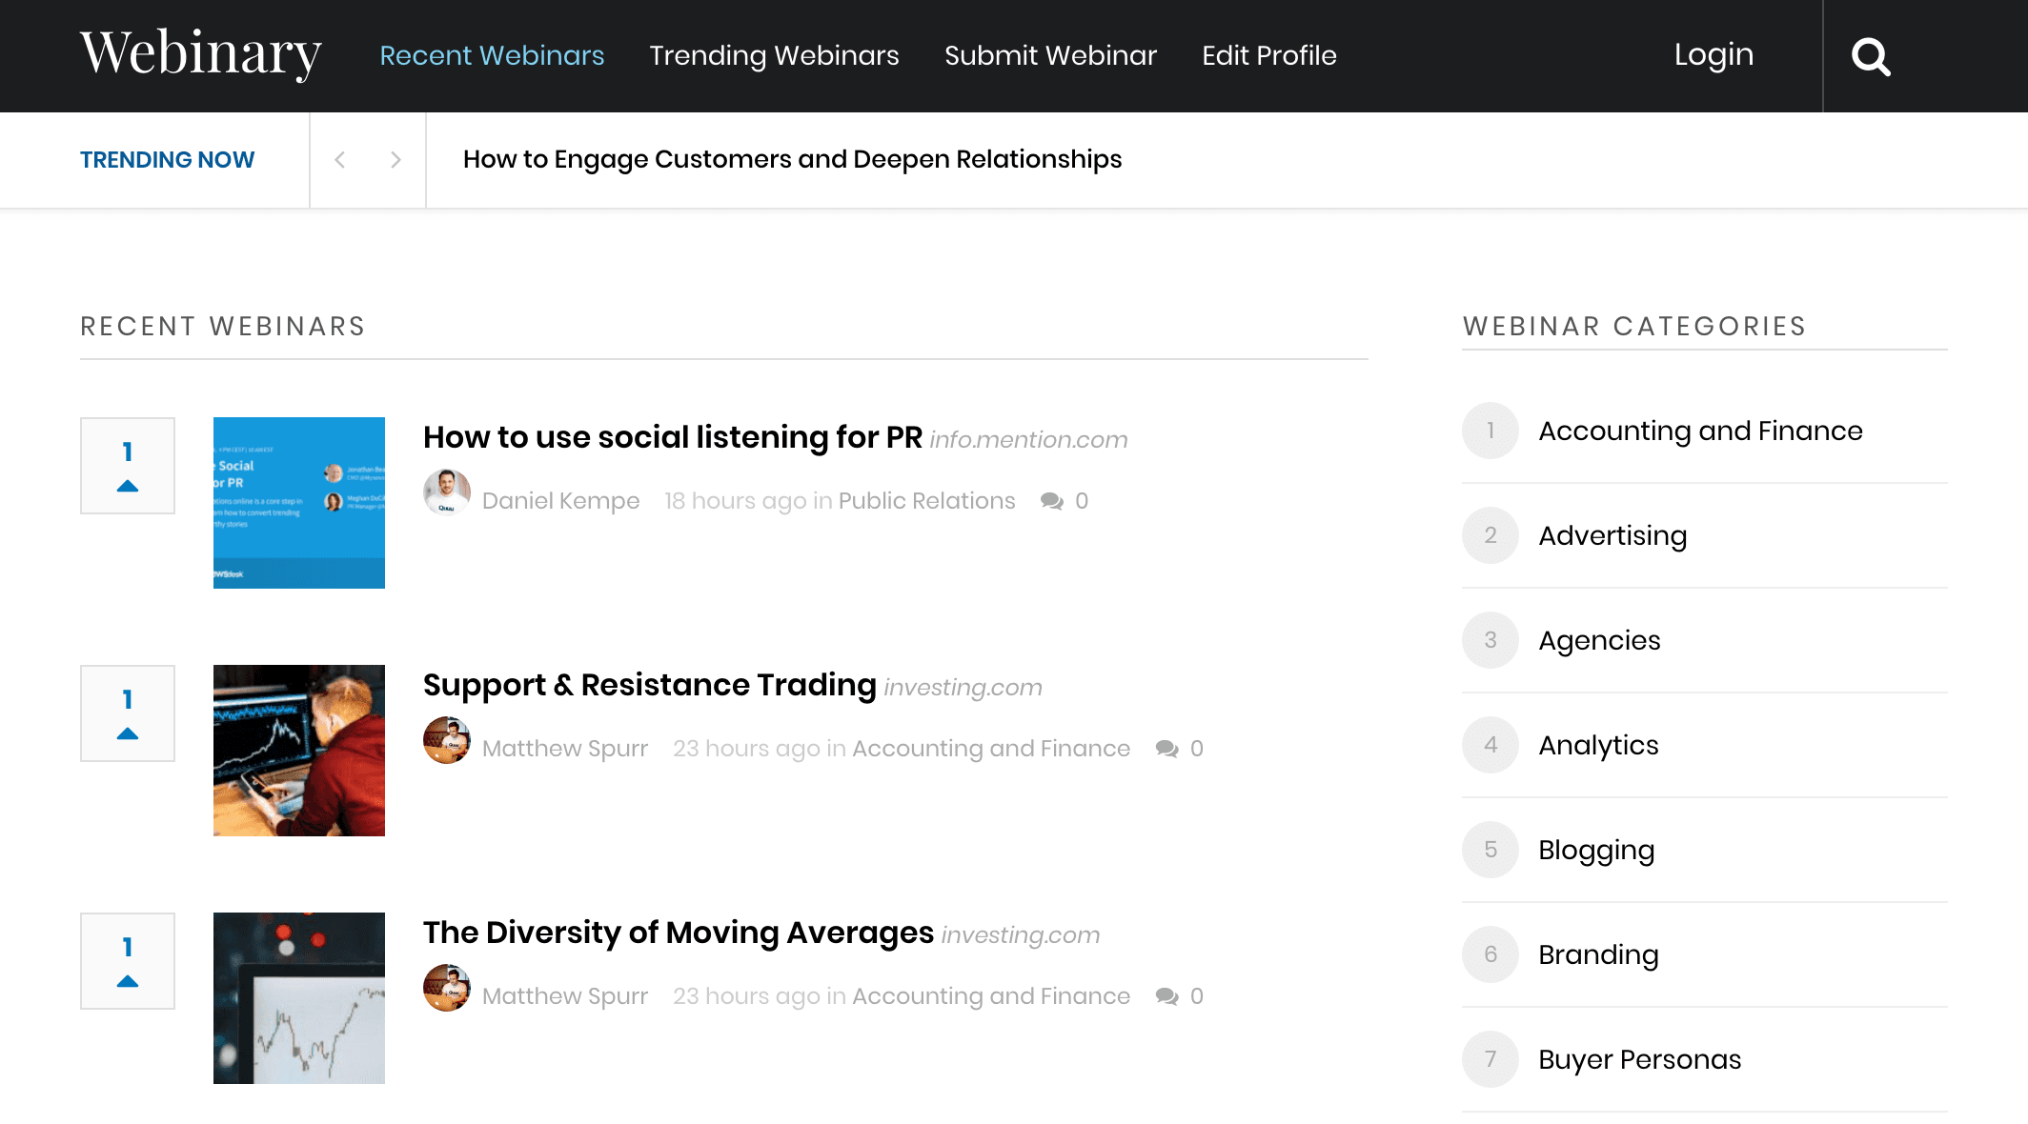The height and width of the screenshot is (1124, 2028).
Task: Show previous trending webinar with left chevron
Action: point(340,160)
